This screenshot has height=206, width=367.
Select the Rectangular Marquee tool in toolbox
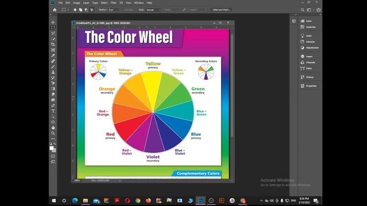(x=53, y=28)
